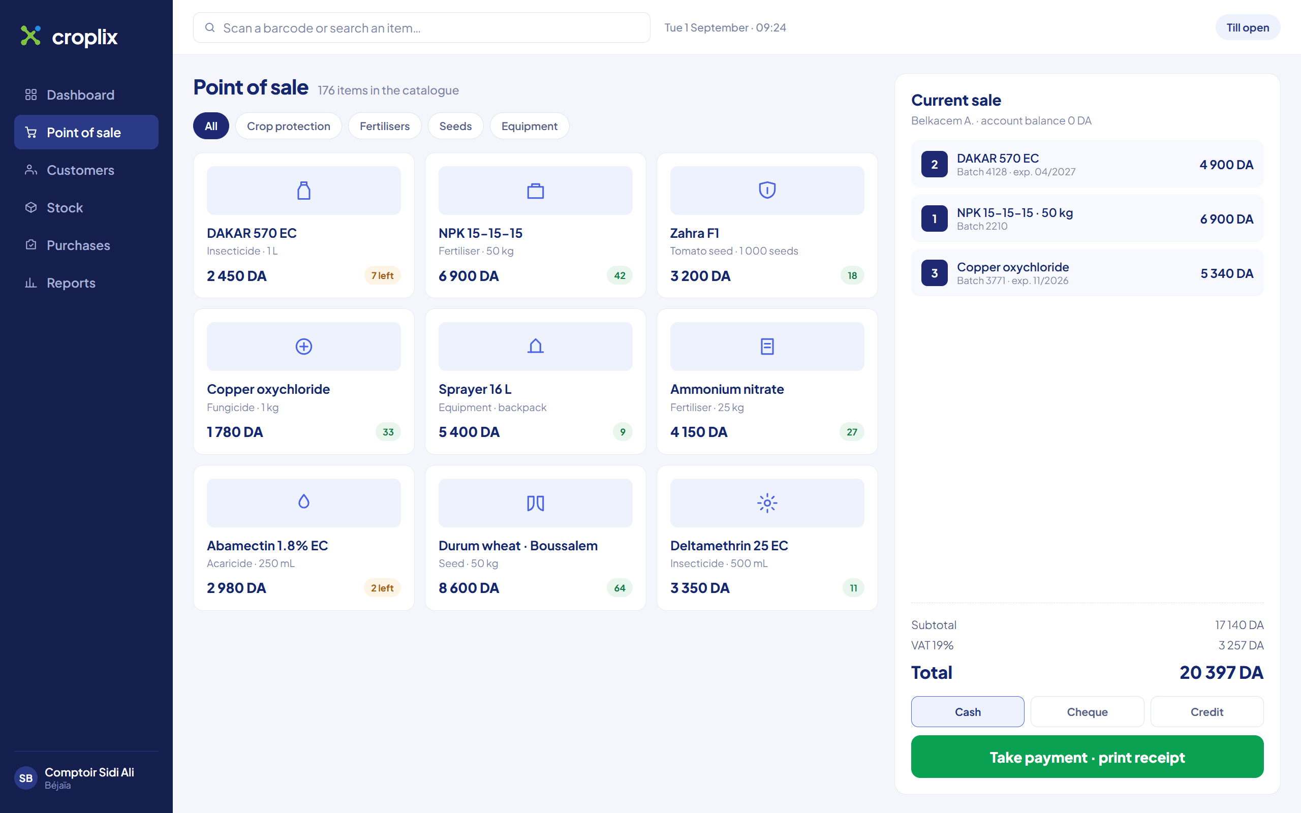Select Cash payment method

point(968,711)
